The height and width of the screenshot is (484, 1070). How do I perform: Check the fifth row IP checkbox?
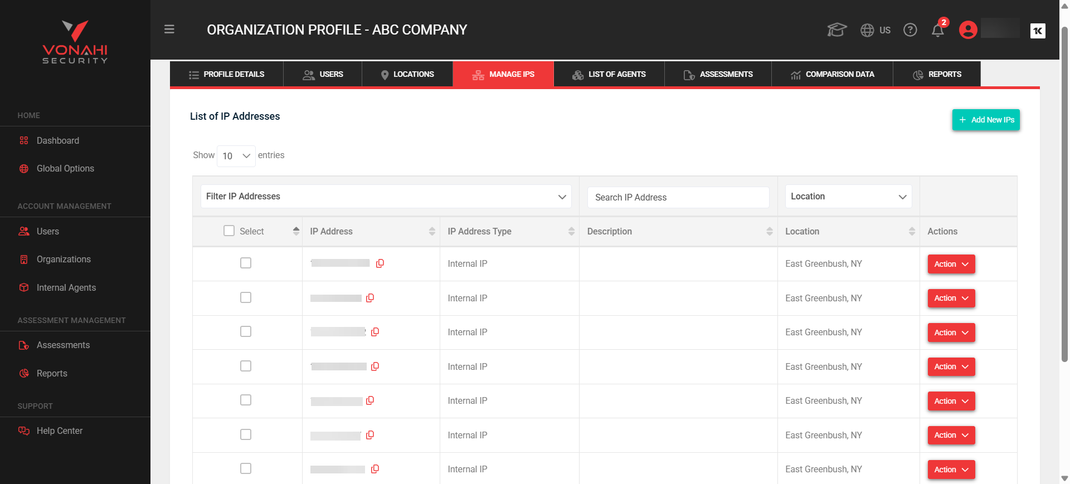(246, 400)
